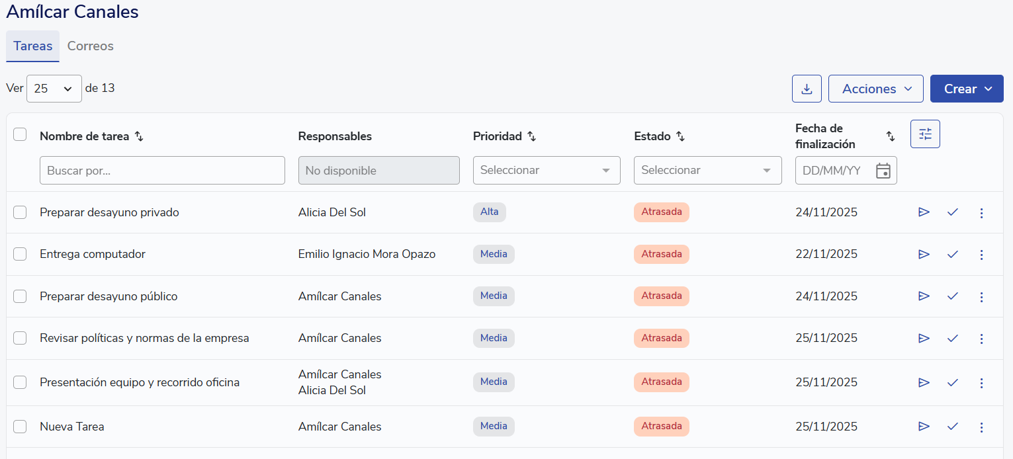Sort tasks by Prioridad
The width and height of the screenshot is (1013, 459).
coord(531,136)
